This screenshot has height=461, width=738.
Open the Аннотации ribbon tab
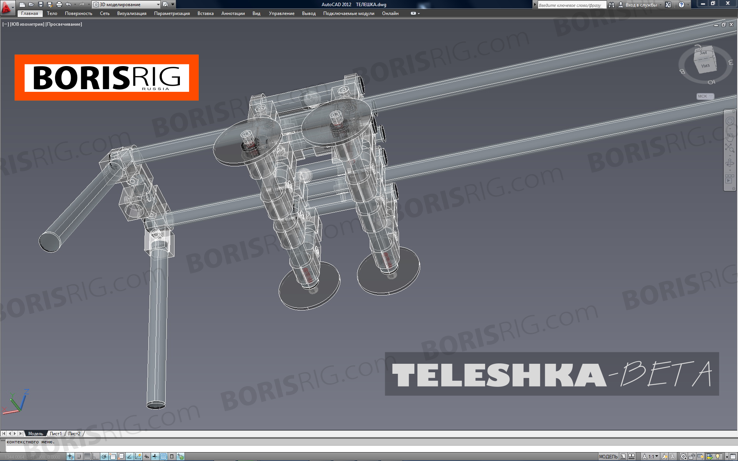(x=233, y=13)
